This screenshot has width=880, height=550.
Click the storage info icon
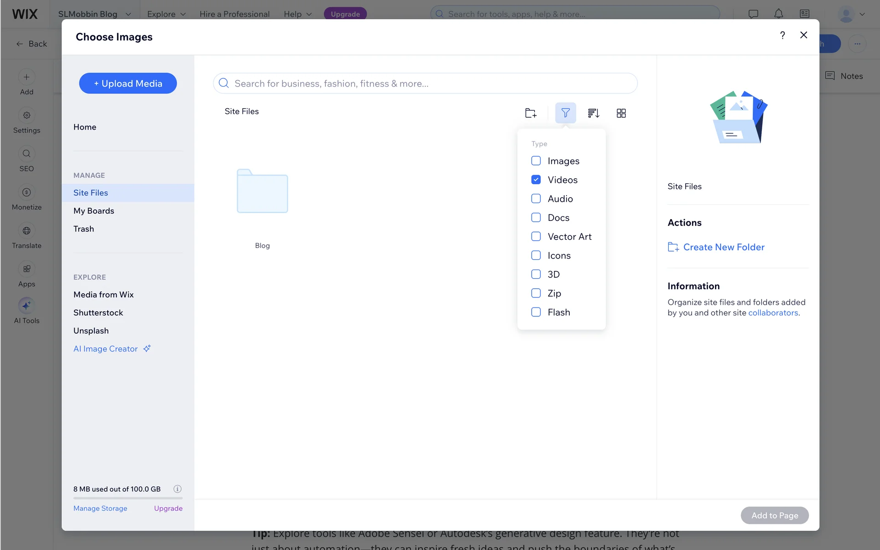tap(177, 489)
